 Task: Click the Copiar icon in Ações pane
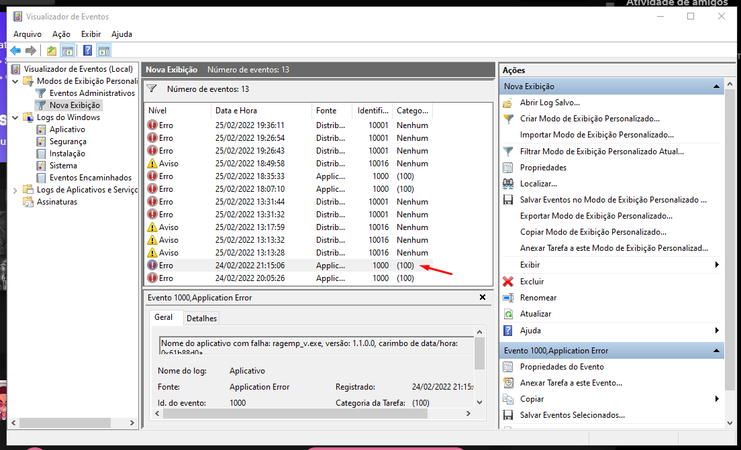pyautogui.click(x=508, y=399)
